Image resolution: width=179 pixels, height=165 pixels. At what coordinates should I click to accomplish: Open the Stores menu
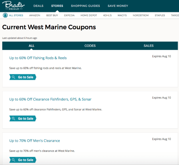tap(57, 6)
